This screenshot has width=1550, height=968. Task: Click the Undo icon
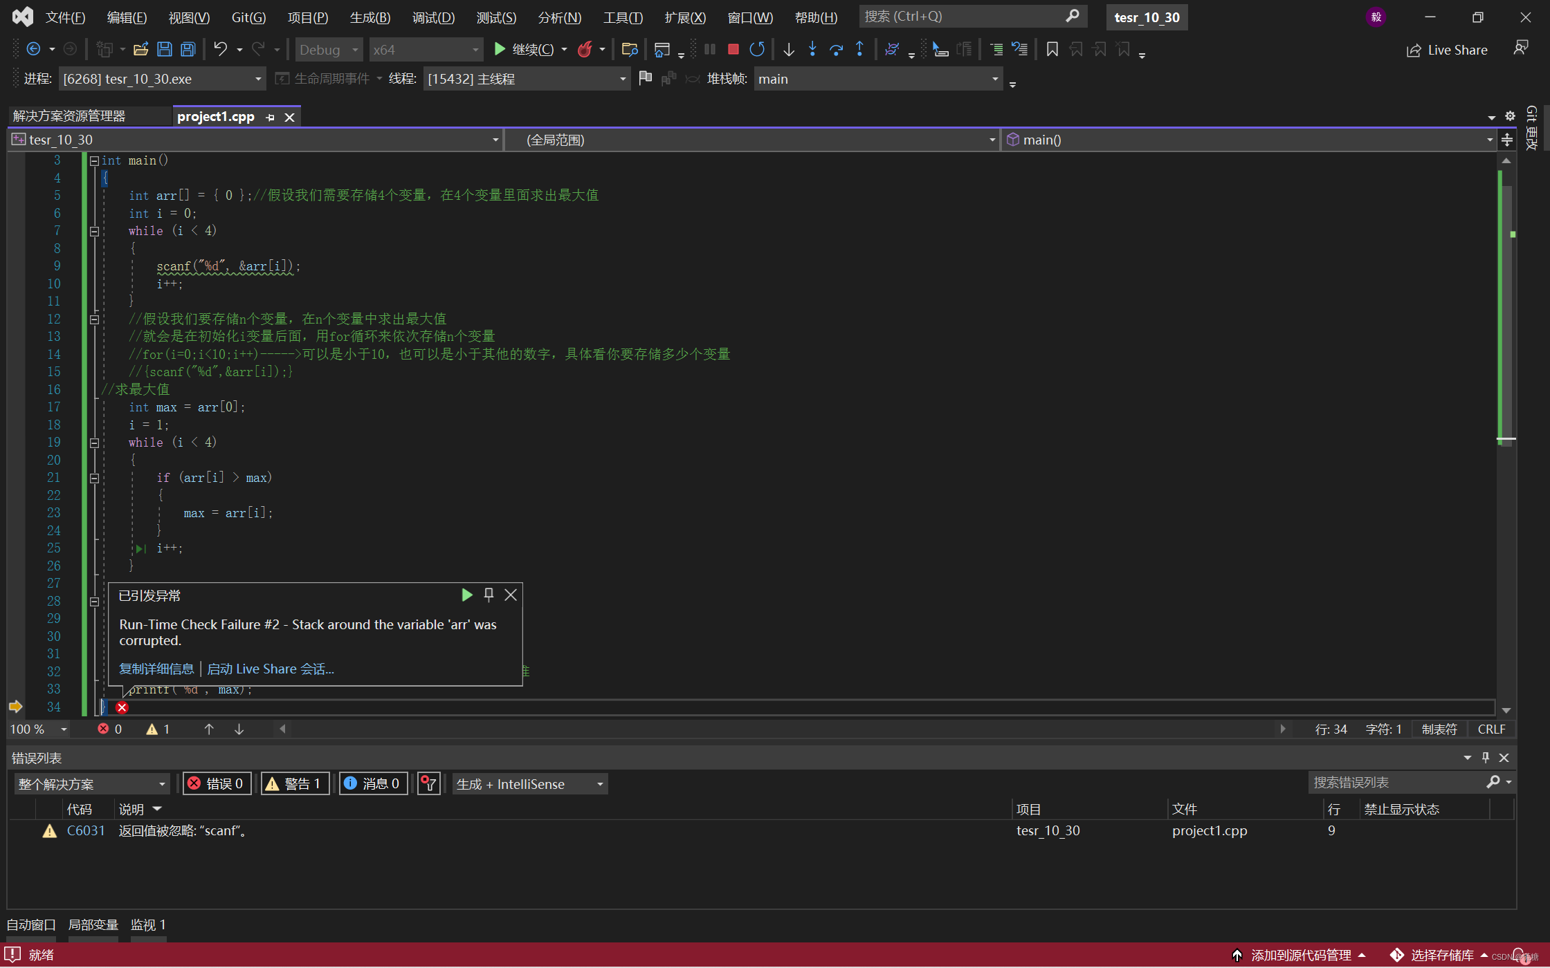[x=220, y=49]
